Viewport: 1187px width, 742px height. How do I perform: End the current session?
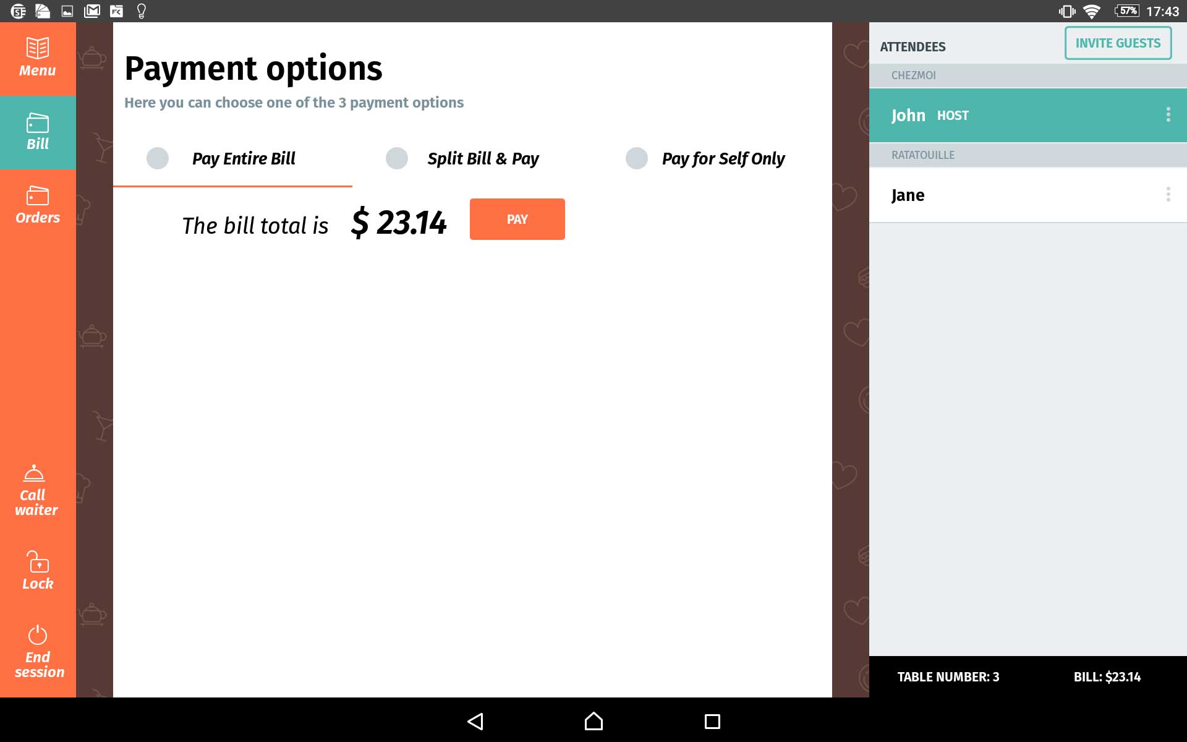click(x=38, y=650)
